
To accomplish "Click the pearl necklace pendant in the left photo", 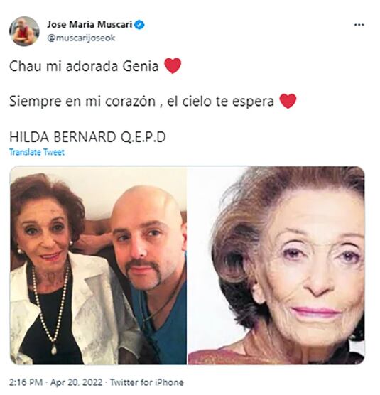I will pyautogui.click(x=54, y=349).
